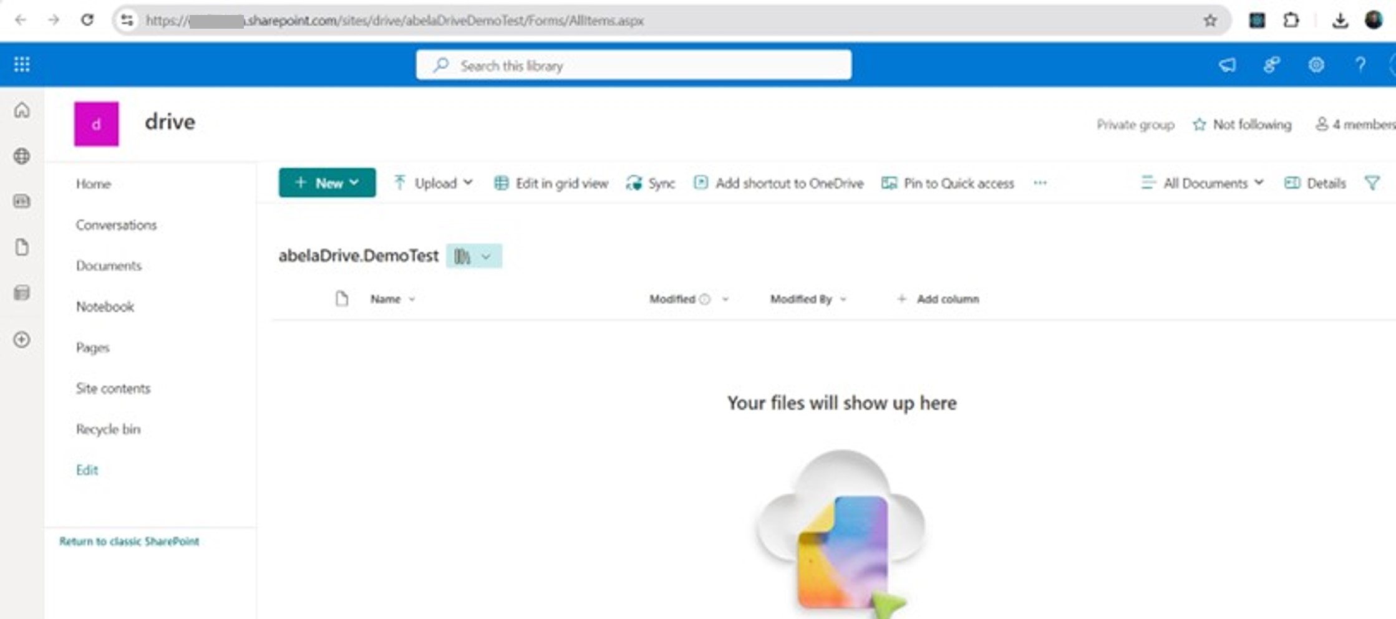The height and width of the screenshot is (619, 1396).
Task: Open Pages in the site navigation
Action: click(92, 348)
